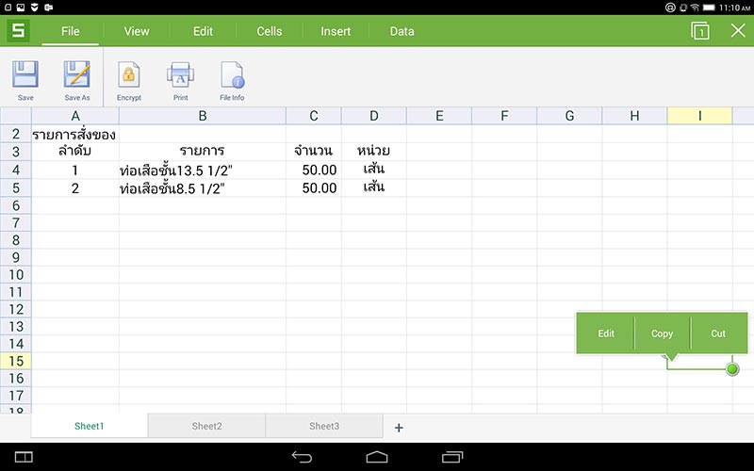Select the 50.00 cell in row 5

click(314, 188)
